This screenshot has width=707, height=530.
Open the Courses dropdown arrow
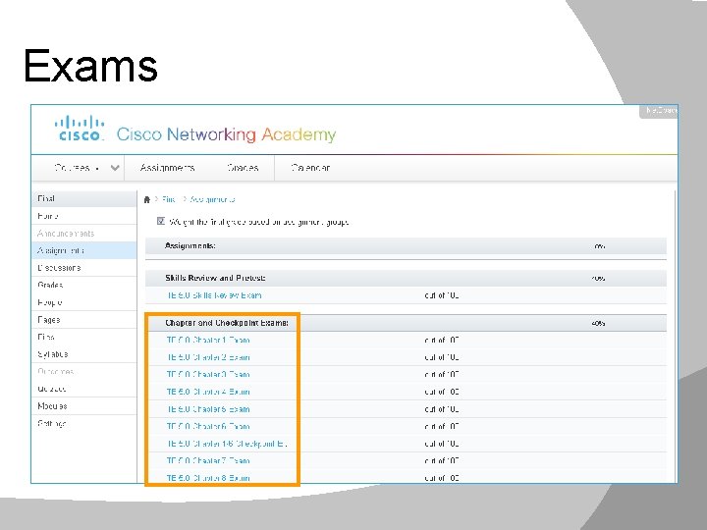(x=115, y=168)
